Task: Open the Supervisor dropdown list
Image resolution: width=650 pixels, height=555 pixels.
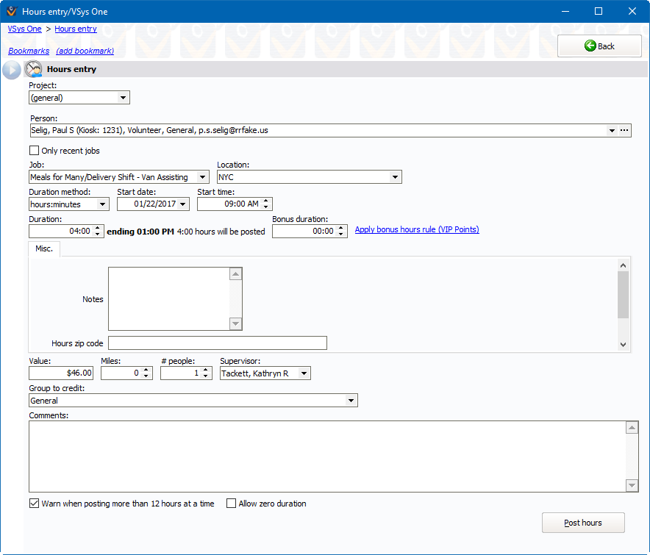Action: 304,373
